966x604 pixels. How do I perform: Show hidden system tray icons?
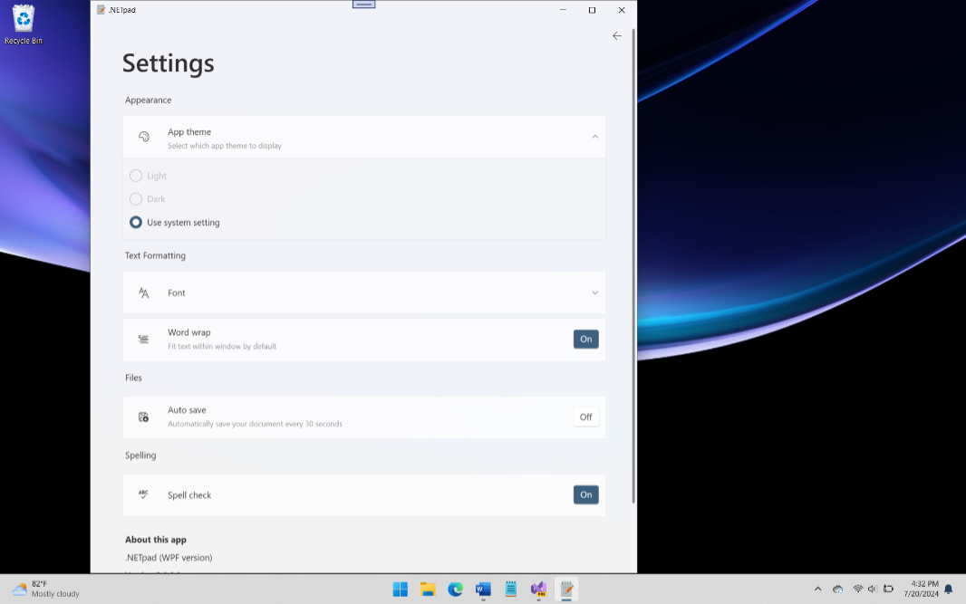pyautogui.click(x=817, y=590)
